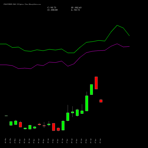Select the 23 Apr date label
Image resolution: width=148 pixels, height=148 pixels.
pyautogui.click(x=86, y=141)
